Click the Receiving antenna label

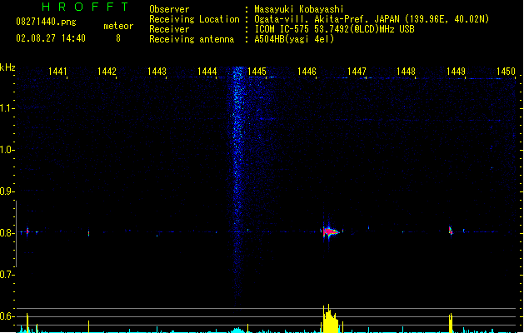tap(192, 39)
